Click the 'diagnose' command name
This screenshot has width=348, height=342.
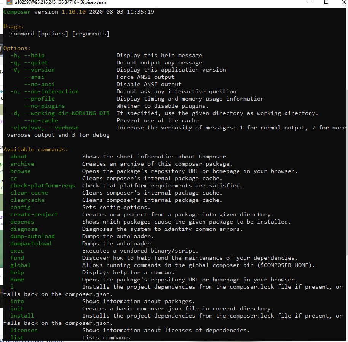[24, 229]
